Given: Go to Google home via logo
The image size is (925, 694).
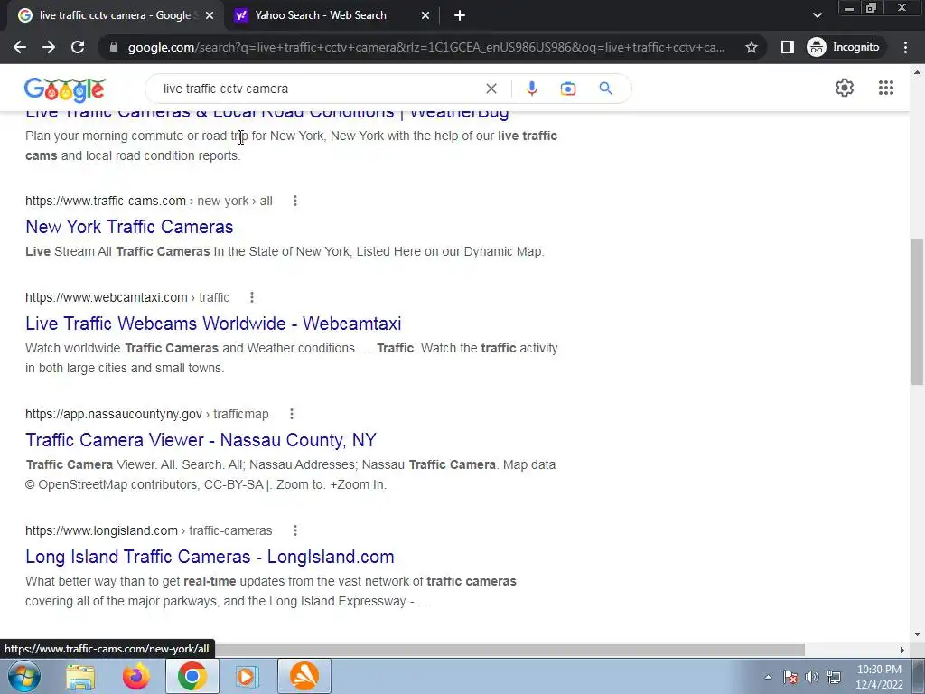Looking at the screenshot, I should pyautogui.click(x=65, y=89).
